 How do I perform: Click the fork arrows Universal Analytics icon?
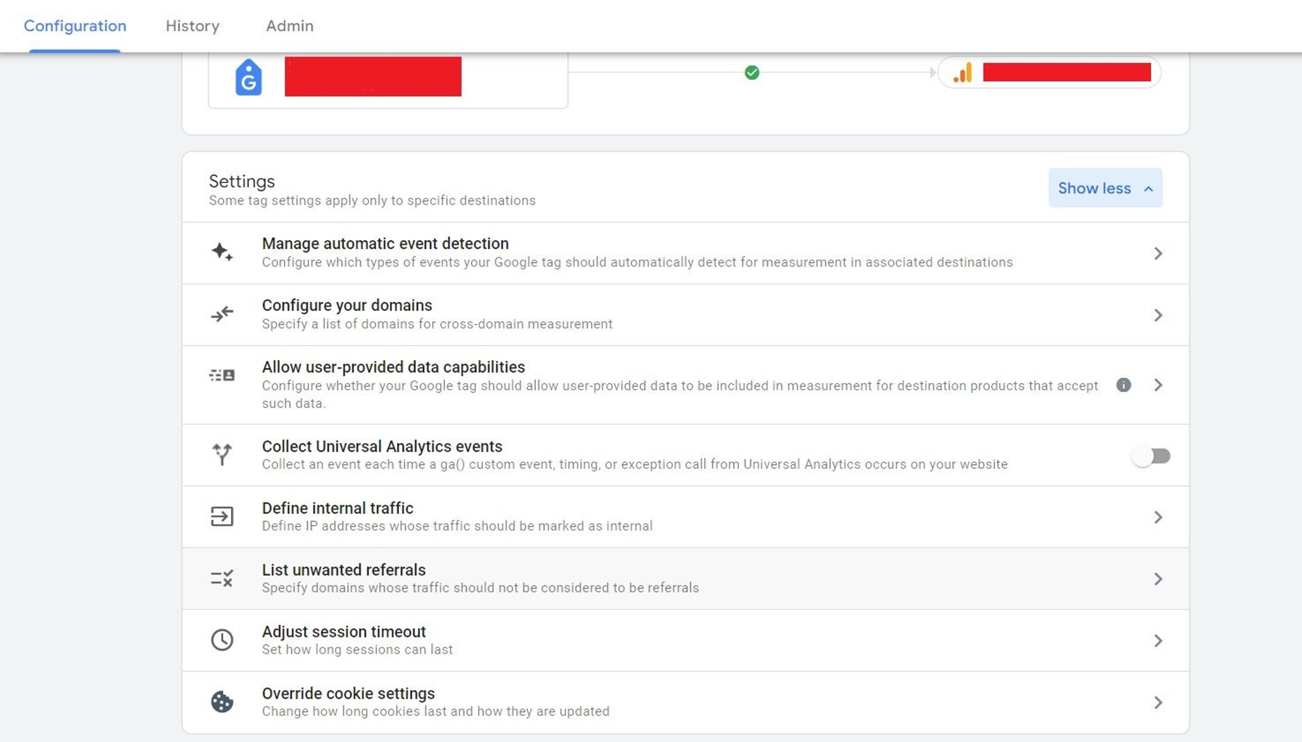click(222, 454)
